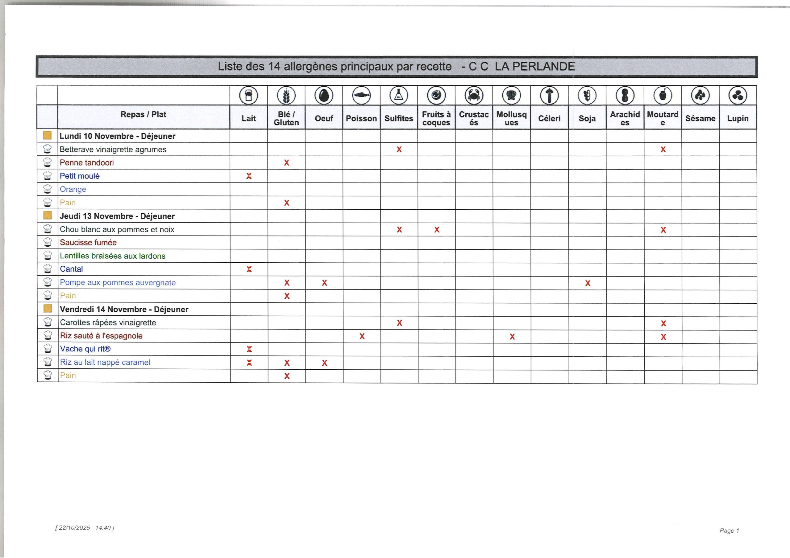Click the Moutarde column header

click(x=662, y=118)
